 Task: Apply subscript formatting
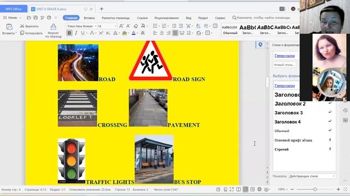click(108, 33)
